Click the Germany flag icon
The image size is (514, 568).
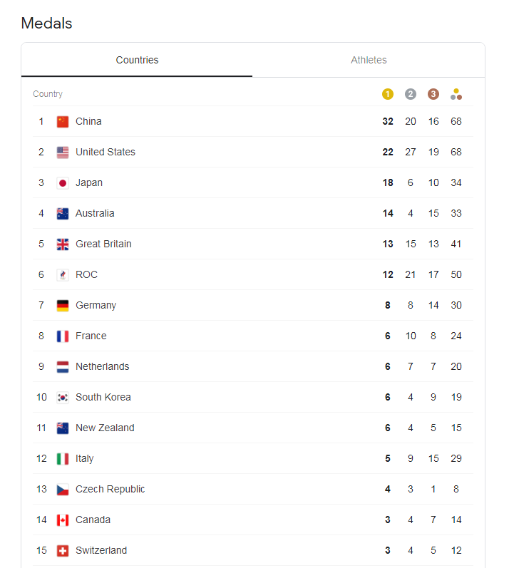point(63,305)
